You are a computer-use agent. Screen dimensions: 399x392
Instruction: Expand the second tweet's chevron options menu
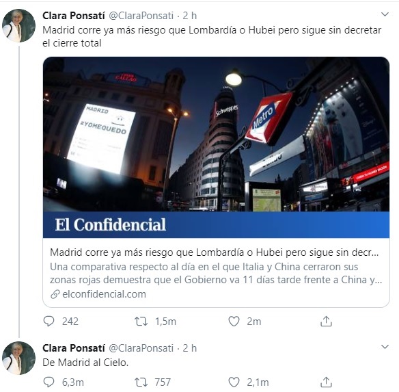385,347
